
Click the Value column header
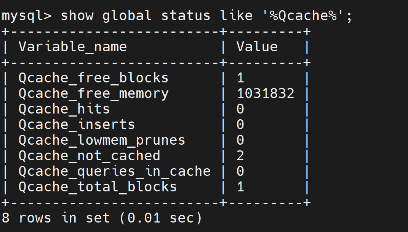pos(257,47)
